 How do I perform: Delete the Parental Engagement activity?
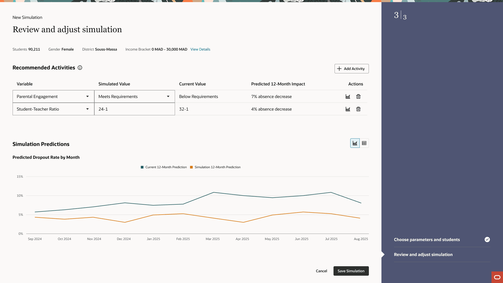[x=358, y=96]
